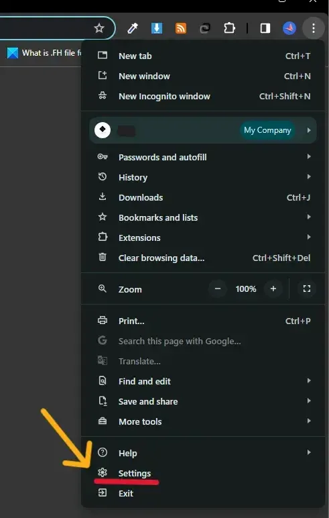
Task: Select New Incognito window
Action: click(x=203, y=96)
